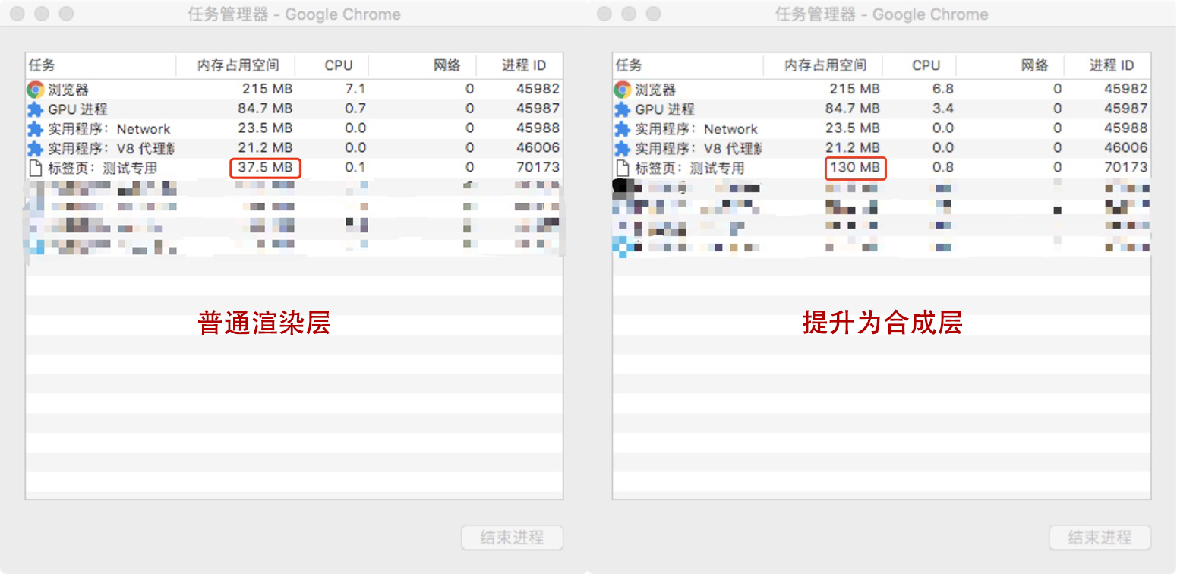The width and height of the screenshot is (1177, 574).
Task: Click CPU value 7.1 in left window
Action: tap(355, 89)
